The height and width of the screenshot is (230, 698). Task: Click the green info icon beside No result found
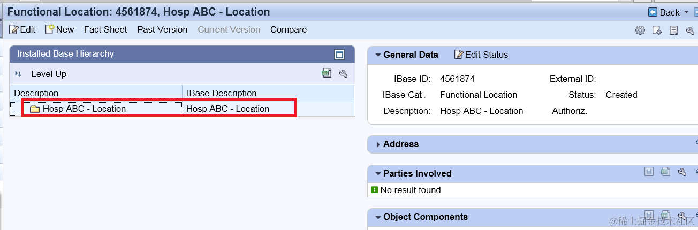375,190
